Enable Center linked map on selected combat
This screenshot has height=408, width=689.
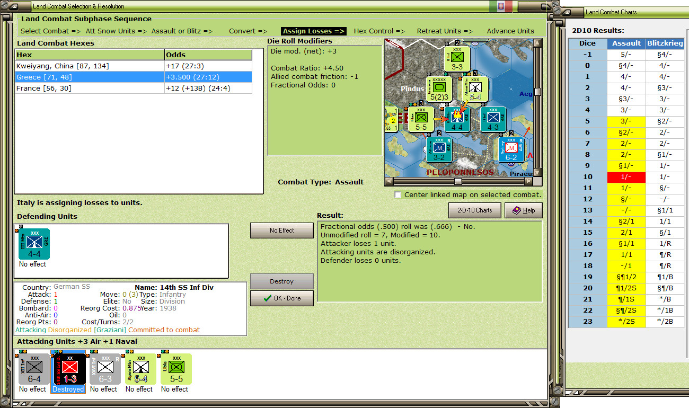click(x=398, y=195)
